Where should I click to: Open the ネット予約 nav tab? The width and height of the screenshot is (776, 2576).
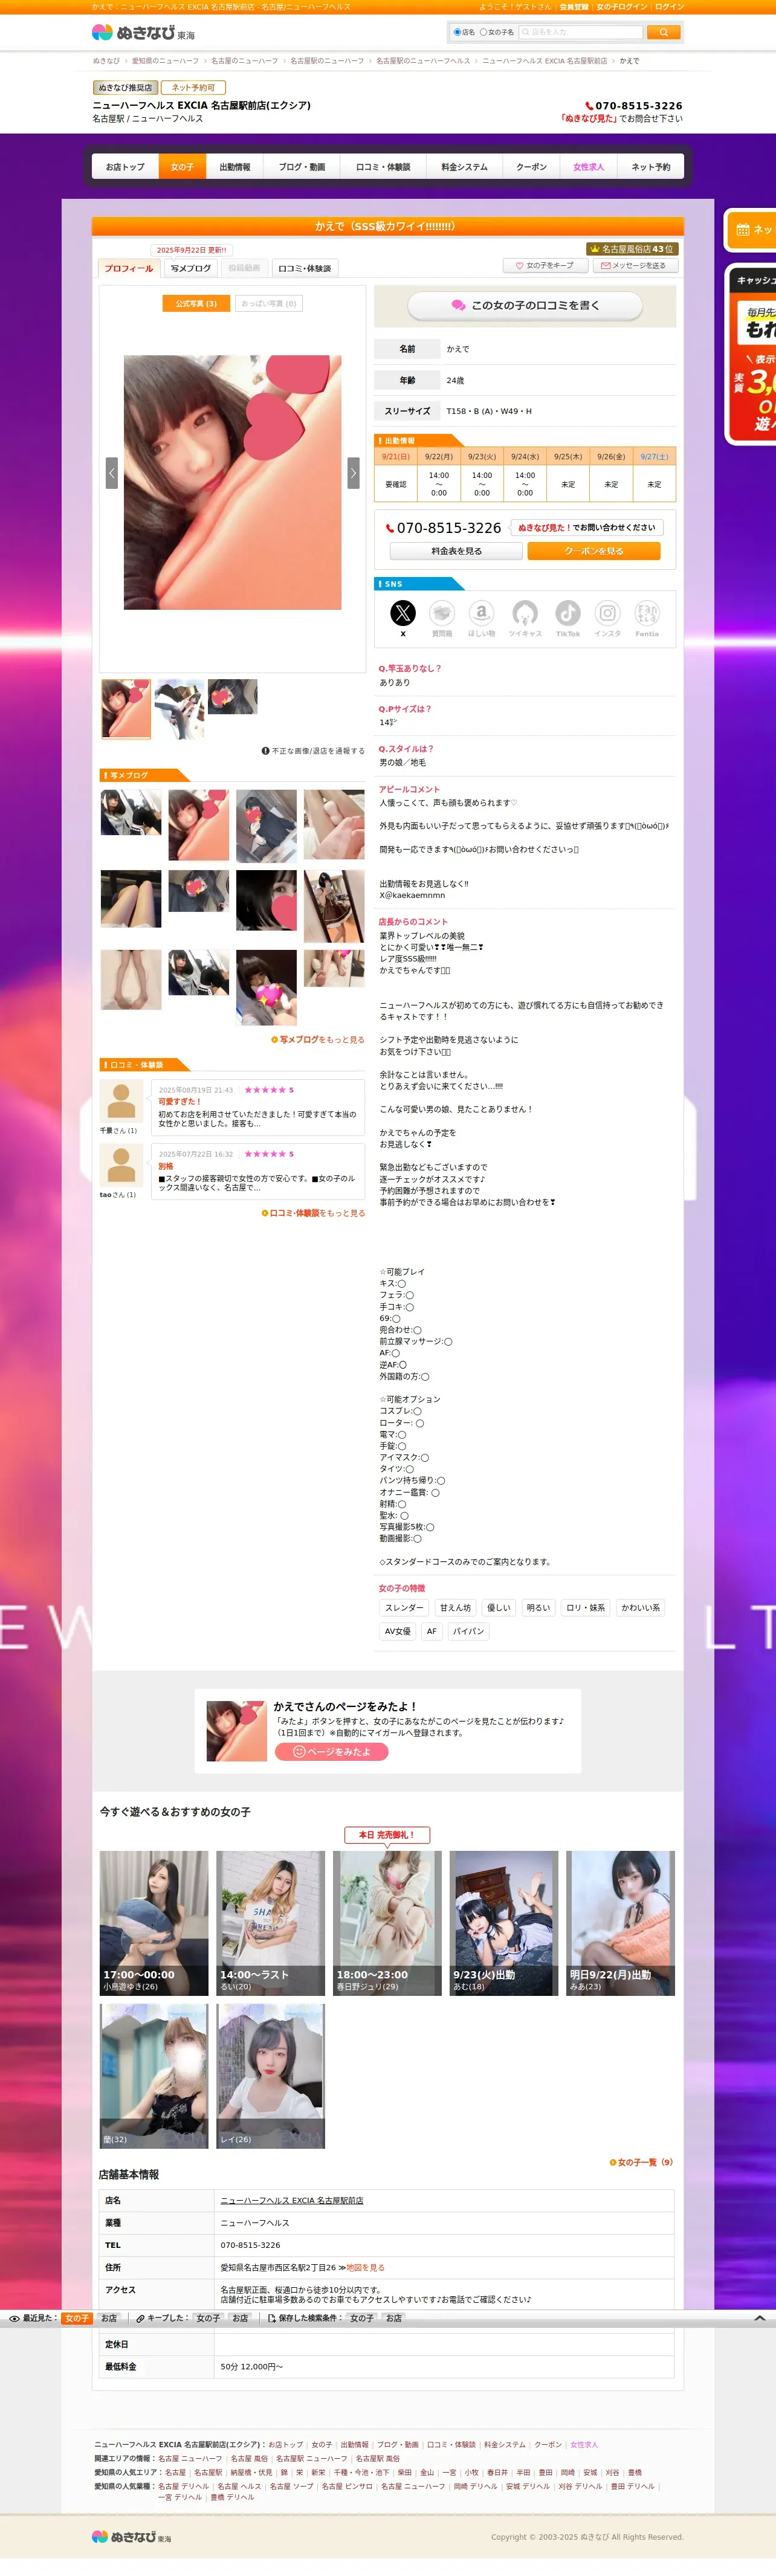tap(651, 167)
